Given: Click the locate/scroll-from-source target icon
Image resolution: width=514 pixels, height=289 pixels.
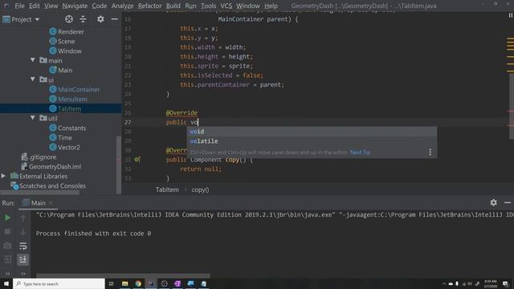Looking at the screenshot, I should [x=69, y=19].
